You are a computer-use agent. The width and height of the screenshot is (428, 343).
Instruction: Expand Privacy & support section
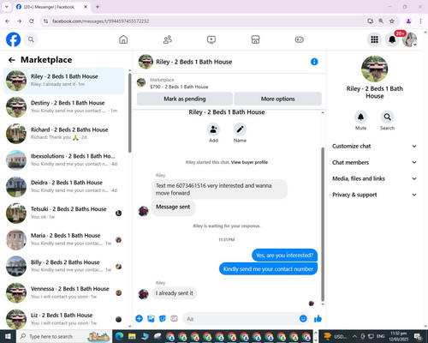coord(374,195)
